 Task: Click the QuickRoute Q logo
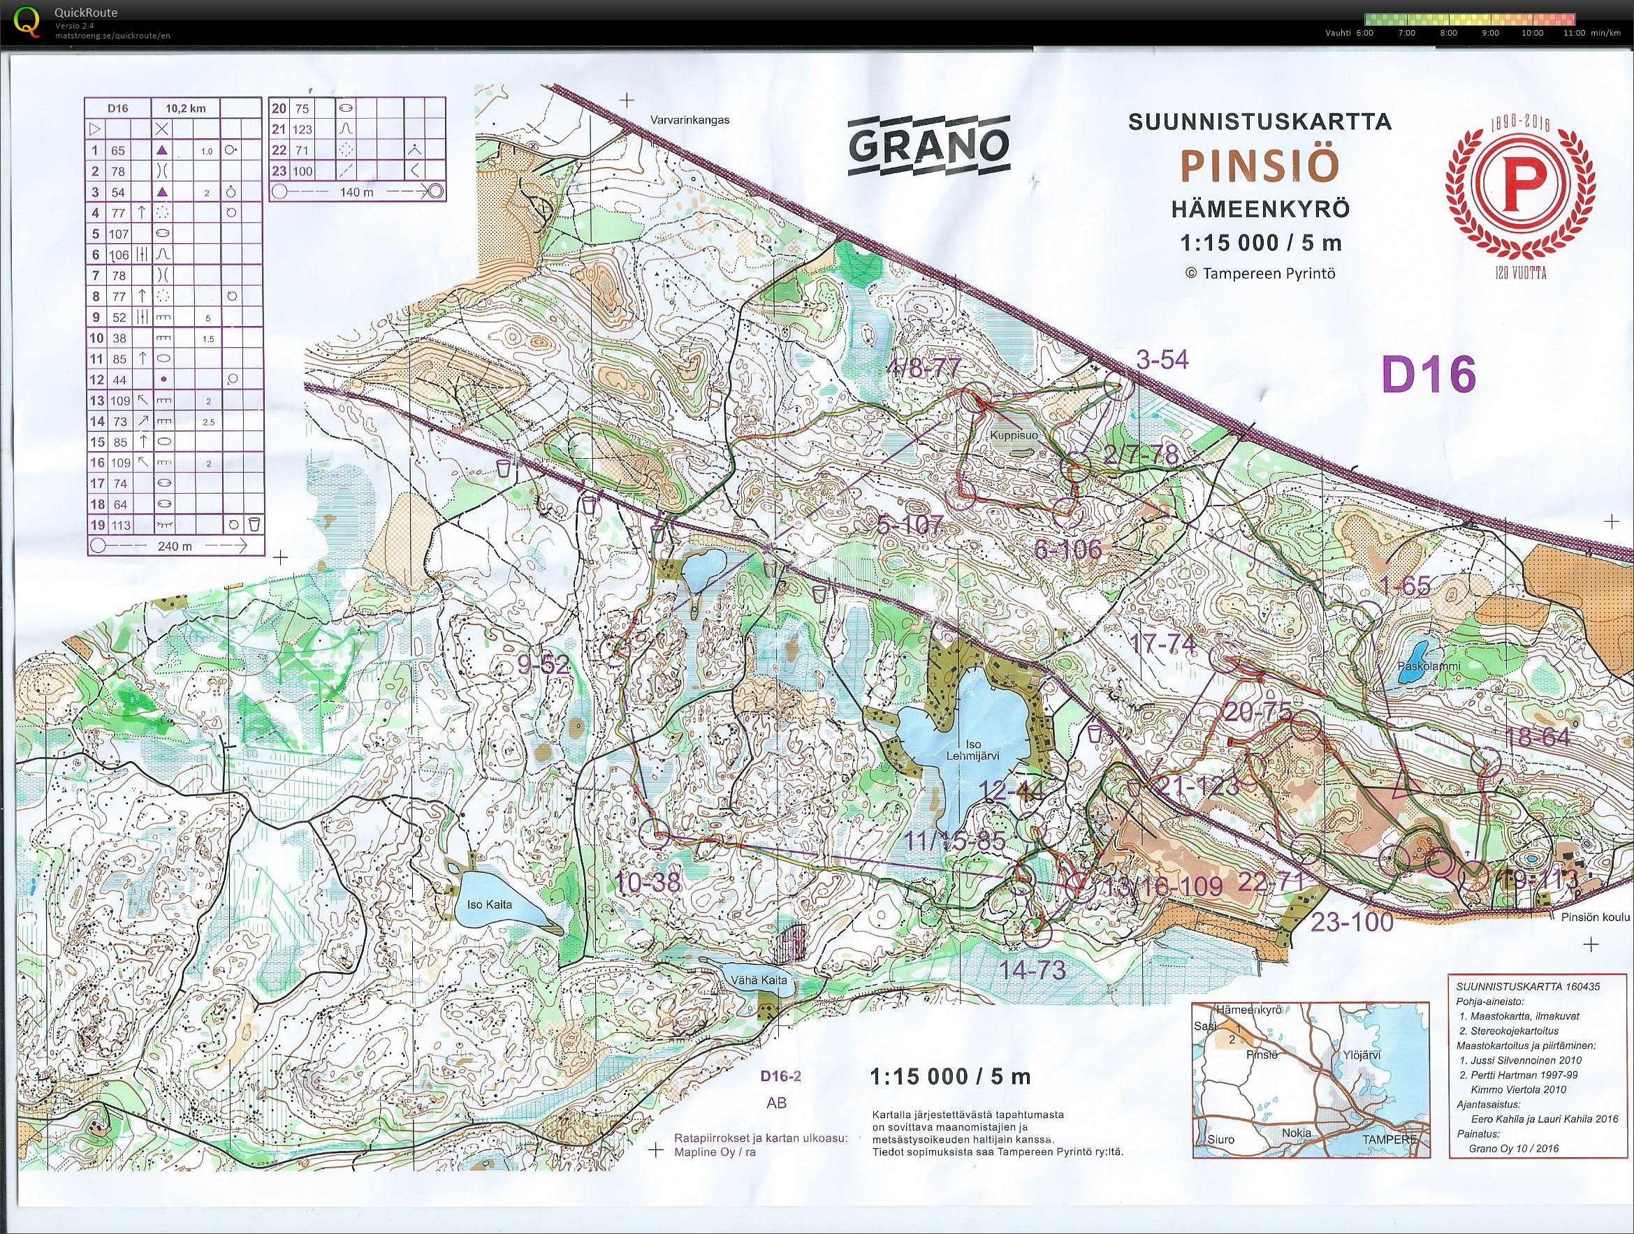(x=28, y=21)
